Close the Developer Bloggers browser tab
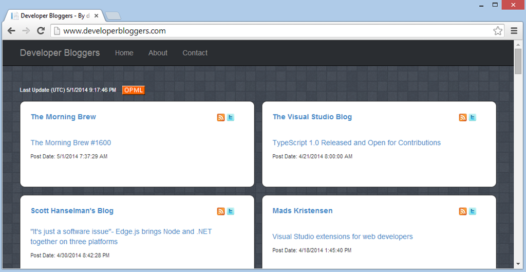The width and height of the screenshot is (526, 272). click(96, 16)
